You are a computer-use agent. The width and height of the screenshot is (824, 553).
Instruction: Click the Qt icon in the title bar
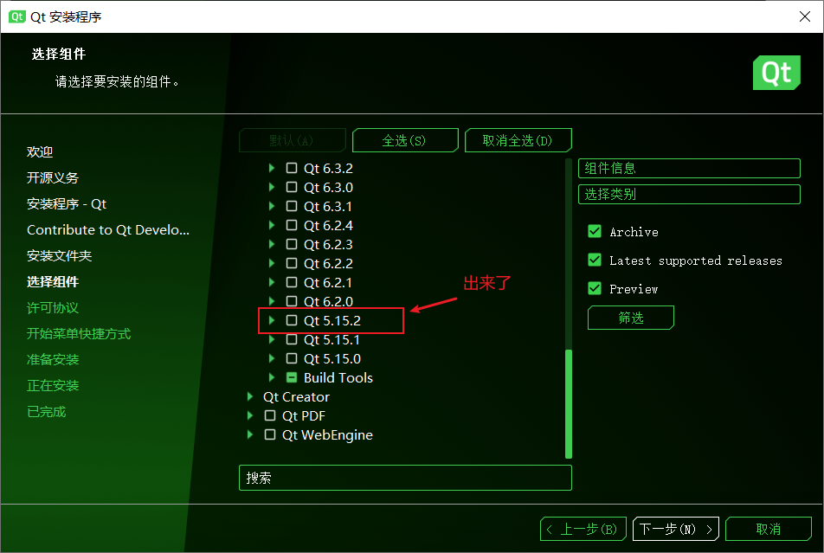pyautogui.click(x=16, y=16)
